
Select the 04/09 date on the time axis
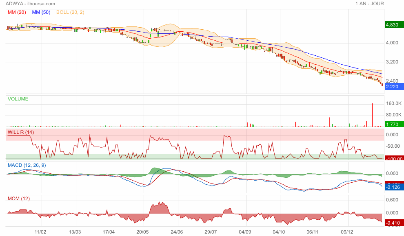click(x=245, y=232)
